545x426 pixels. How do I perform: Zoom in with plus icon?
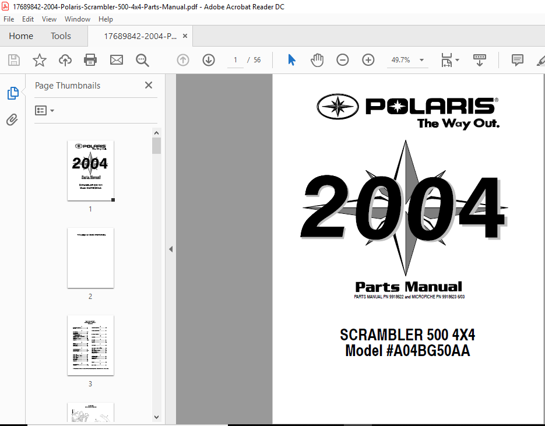[x=368, y=60]
